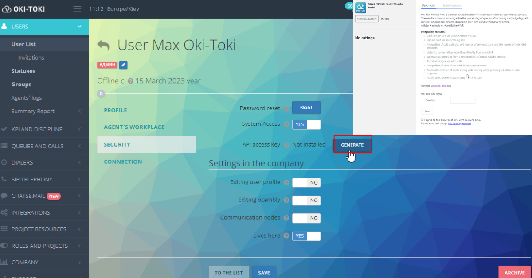This screenshot has width=532, height=278.
Task: Click the Roles and Projects switch icon
Action: click(x=4, y=246)
